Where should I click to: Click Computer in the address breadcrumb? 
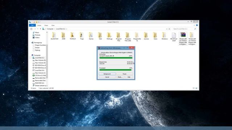coord(50,29)
